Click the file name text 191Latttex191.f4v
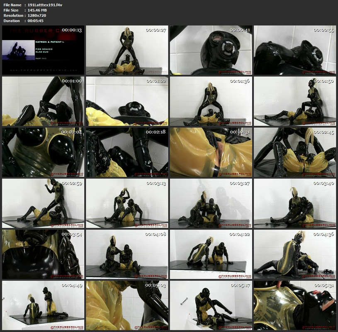The image size is (338, 332). (45, 5)
